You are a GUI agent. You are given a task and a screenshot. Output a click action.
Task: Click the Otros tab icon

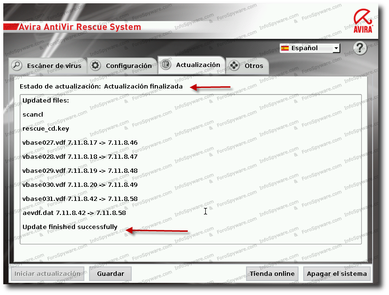234,66
